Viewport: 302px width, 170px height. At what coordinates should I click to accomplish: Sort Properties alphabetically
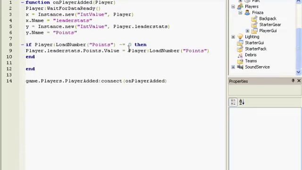[x=242, y=102]
